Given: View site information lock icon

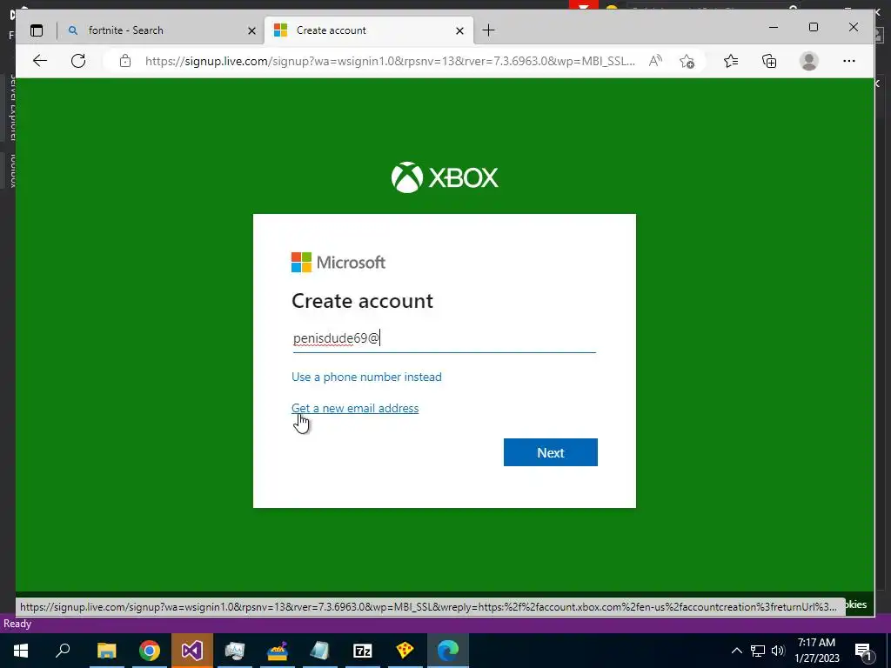Looking at the screenshot, I should click(x=125, y=61).
